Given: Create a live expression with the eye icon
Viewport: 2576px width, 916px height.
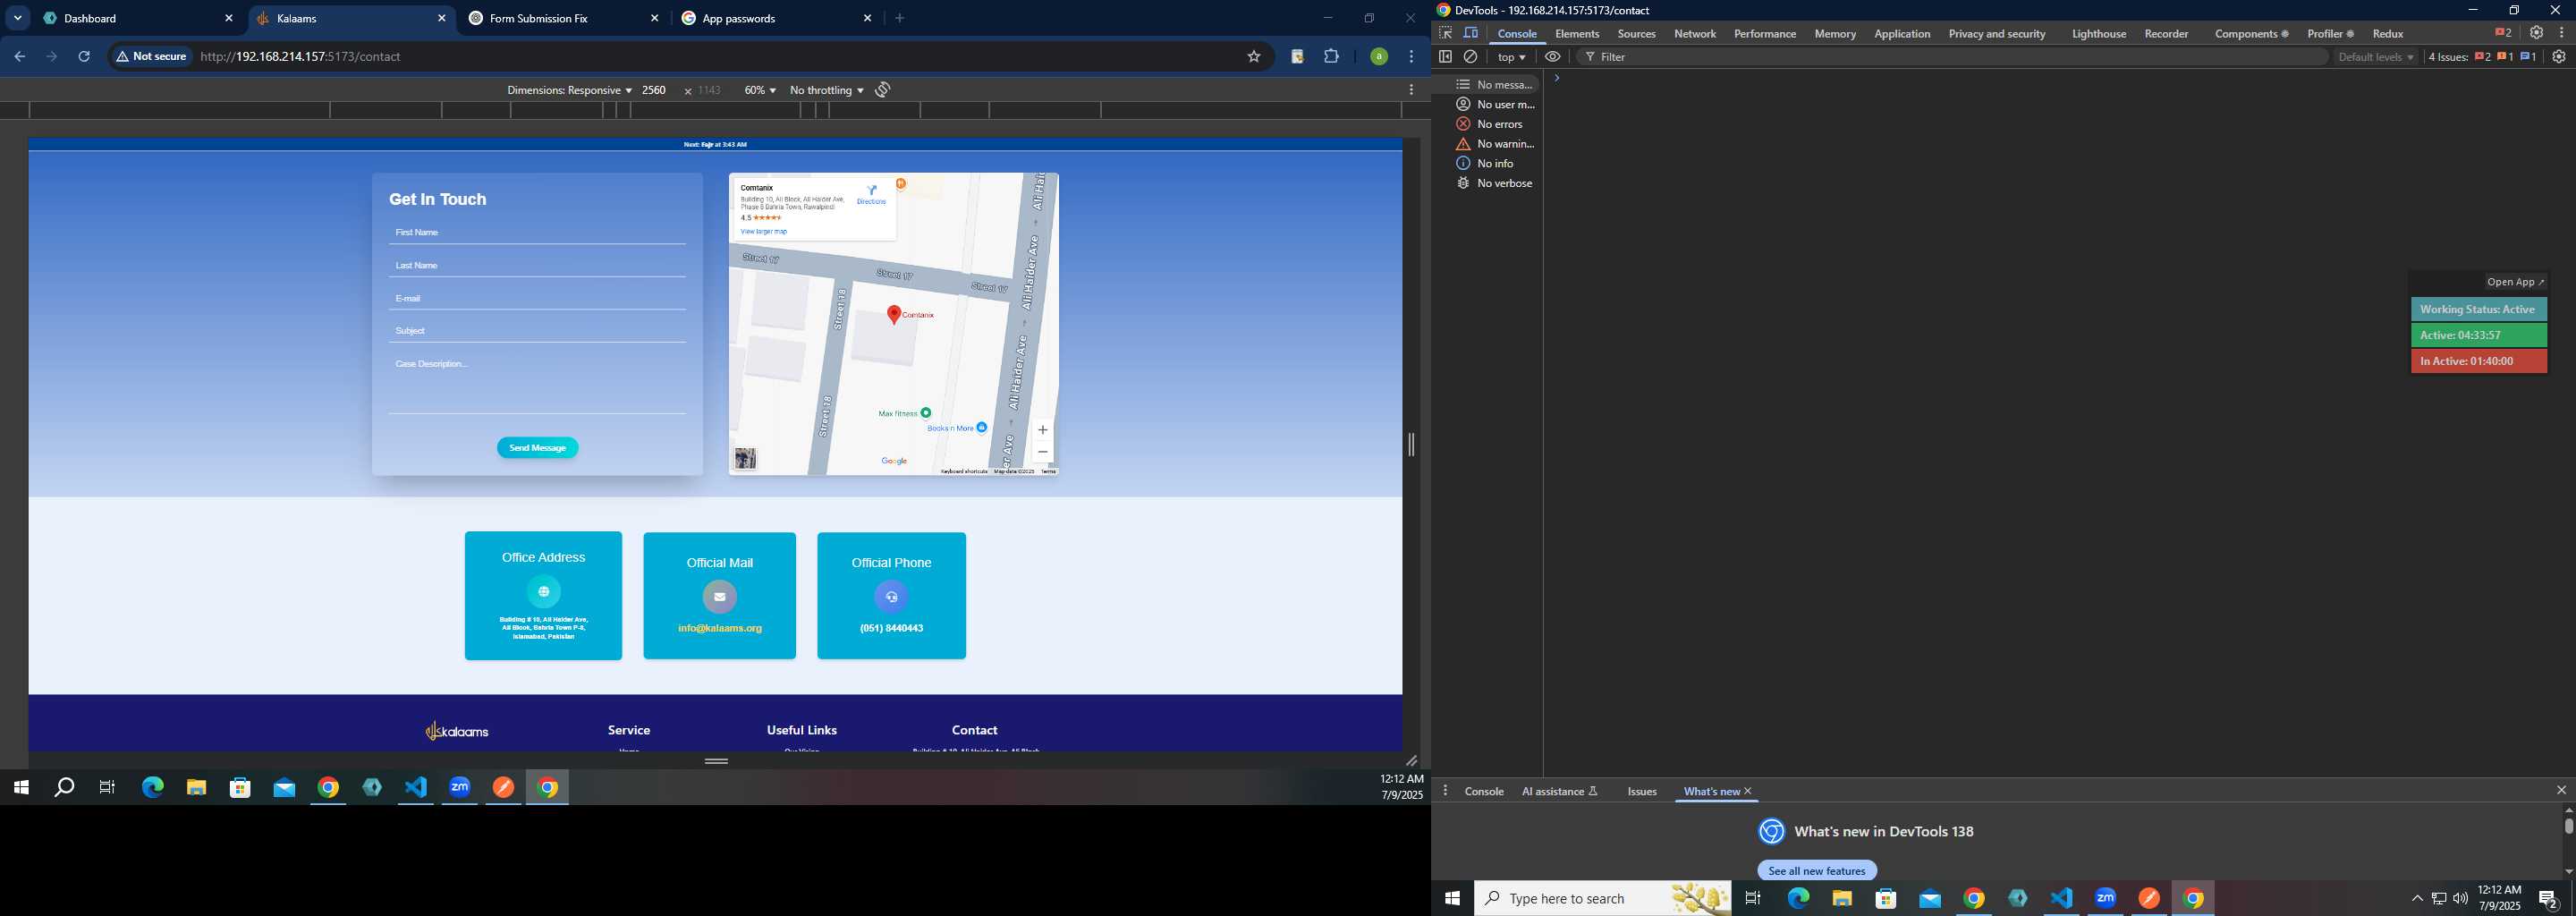Looking at the screenshot, I should pyautogui.click(x=1553, y=57).
